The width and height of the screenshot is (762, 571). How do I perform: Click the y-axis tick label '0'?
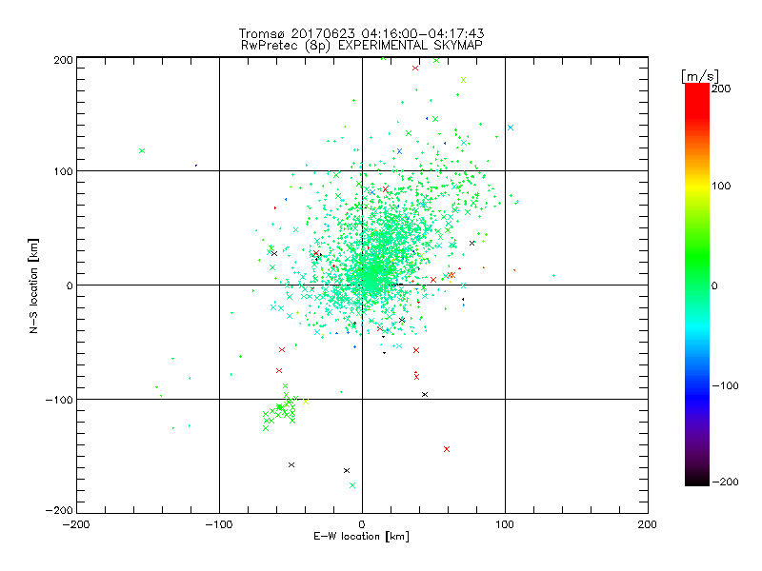[70, 285]
